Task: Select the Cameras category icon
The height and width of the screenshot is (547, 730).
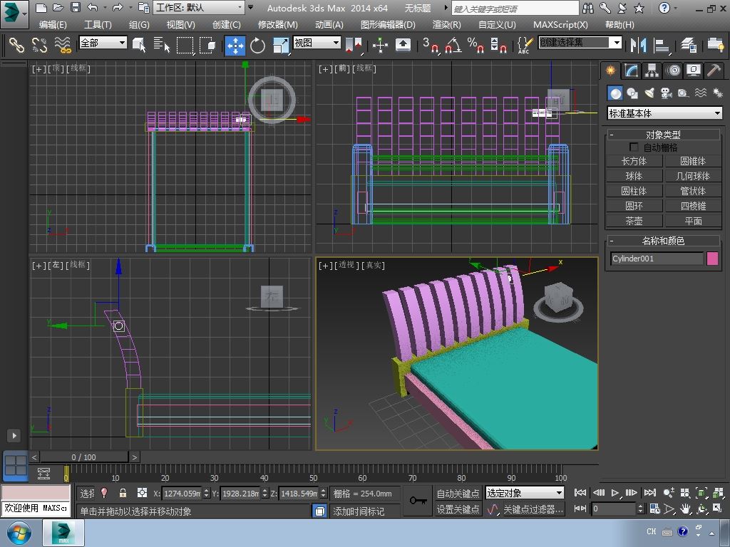Action: click(666, 93)
